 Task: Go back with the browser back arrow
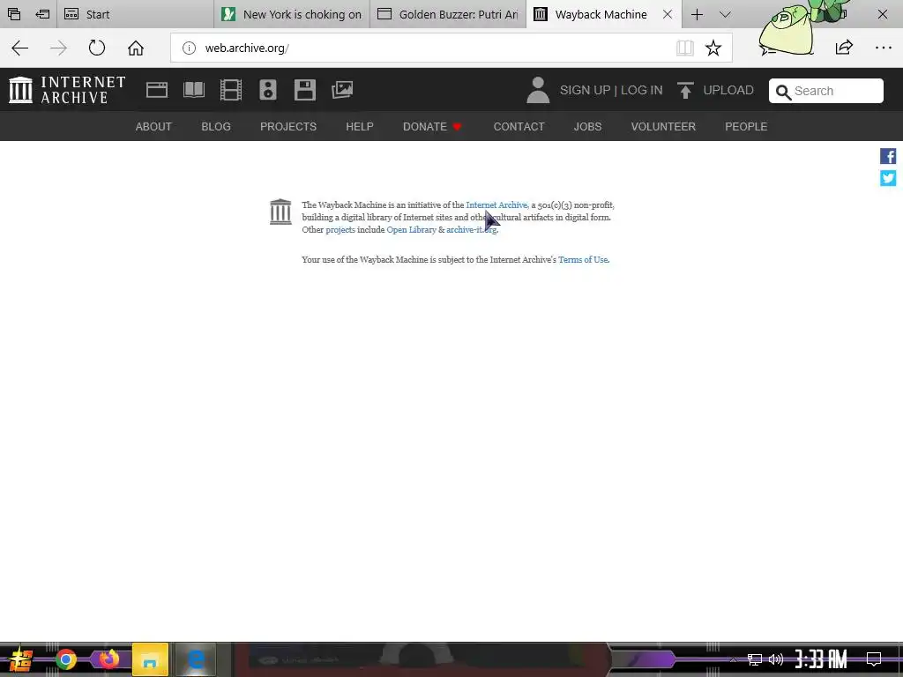click(x=19, y=48)
